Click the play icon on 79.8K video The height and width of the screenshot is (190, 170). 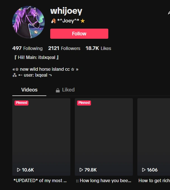point(81,170)
